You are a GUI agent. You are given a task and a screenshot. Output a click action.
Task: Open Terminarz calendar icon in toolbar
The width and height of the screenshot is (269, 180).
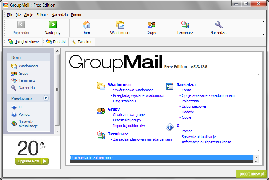coord(185,25)
